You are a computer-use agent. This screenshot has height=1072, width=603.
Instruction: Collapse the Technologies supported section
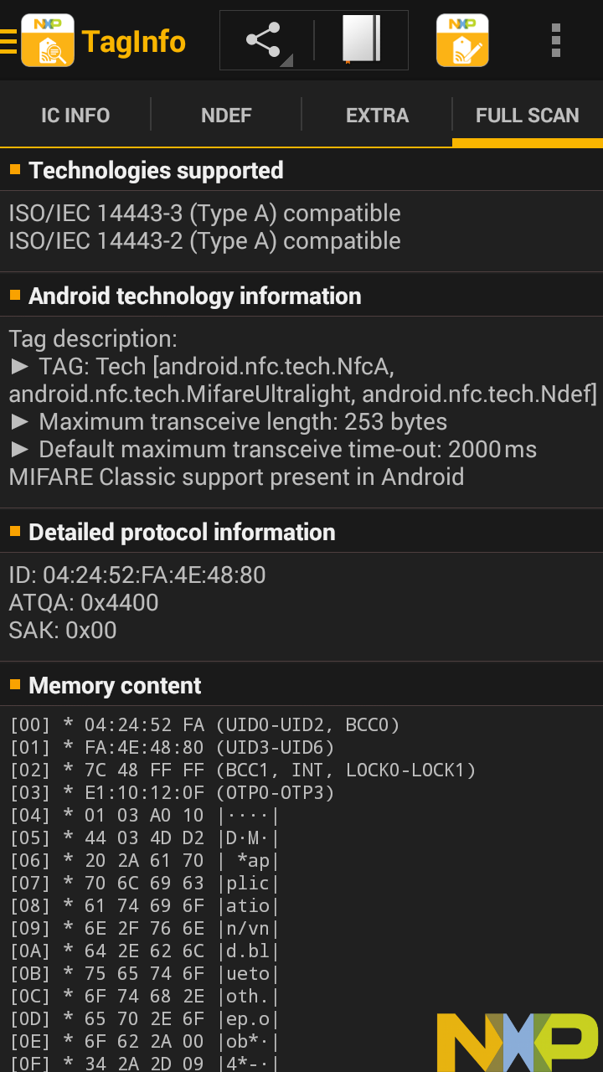[156, 171]
